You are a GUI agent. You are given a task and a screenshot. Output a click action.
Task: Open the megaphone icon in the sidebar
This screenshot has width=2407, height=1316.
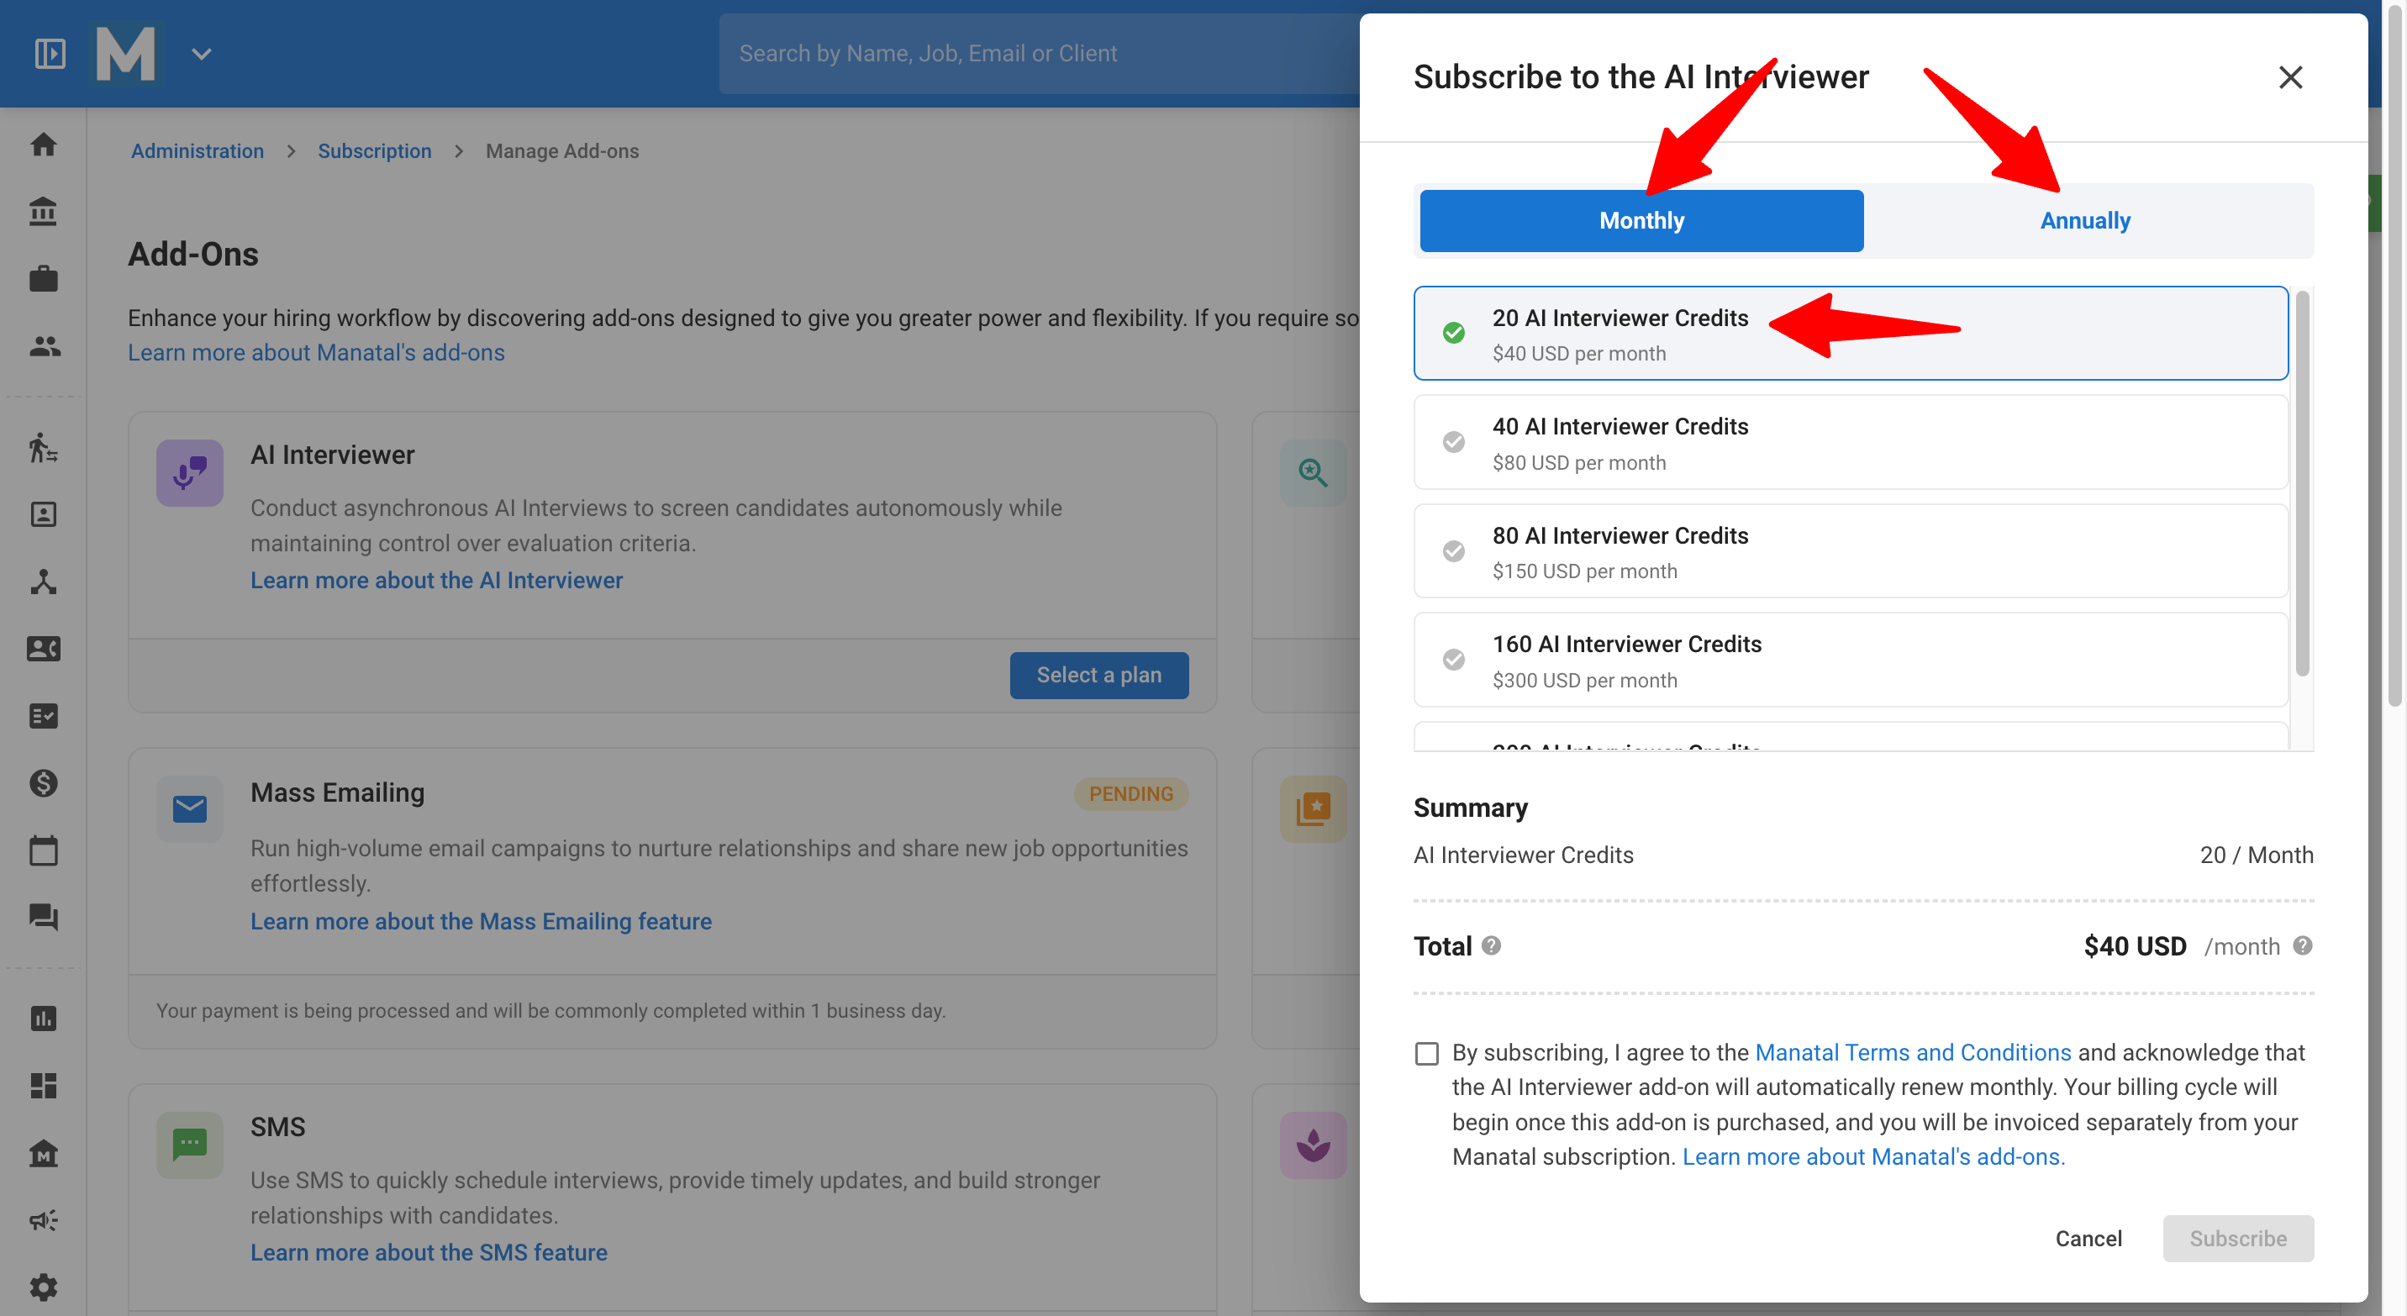43,1220
